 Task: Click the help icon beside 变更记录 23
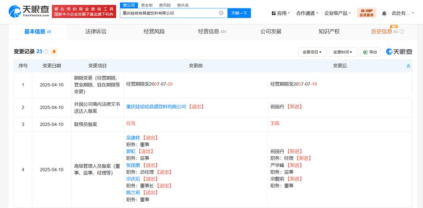point(46,51)
